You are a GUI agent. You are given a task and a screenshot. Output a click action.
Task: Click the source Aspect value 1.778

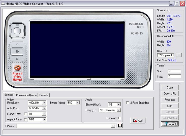[x=170, y=27]
